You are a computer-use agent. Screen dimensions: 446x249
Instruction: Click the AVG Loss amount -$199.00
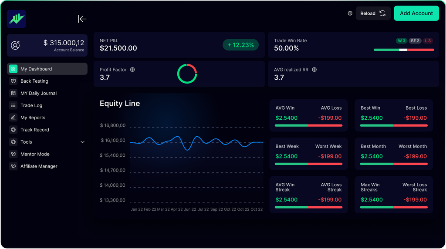330,118
